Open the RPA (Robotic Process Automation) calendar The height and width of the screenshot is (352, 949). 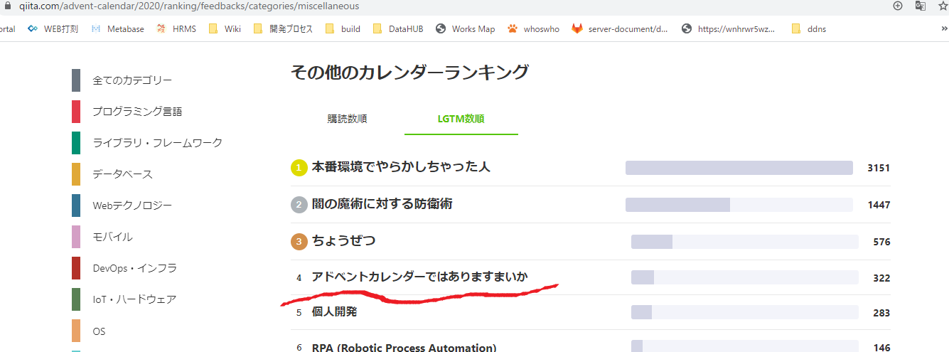404,347
